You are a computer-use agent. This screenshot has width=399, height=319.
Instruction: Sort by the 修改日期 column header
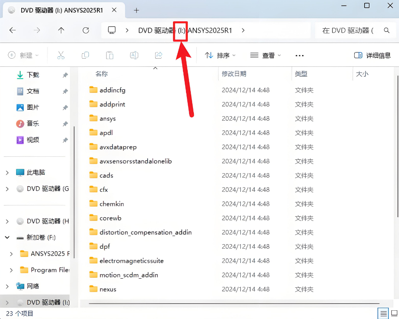coord(234,74)
